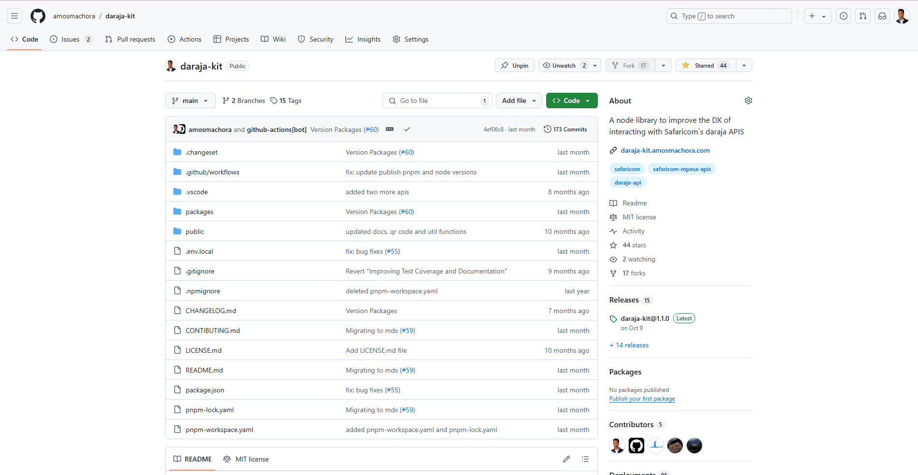Open the Add file dropdown
918x475 pixels.
pyautogui.click(x=519, y=101)
